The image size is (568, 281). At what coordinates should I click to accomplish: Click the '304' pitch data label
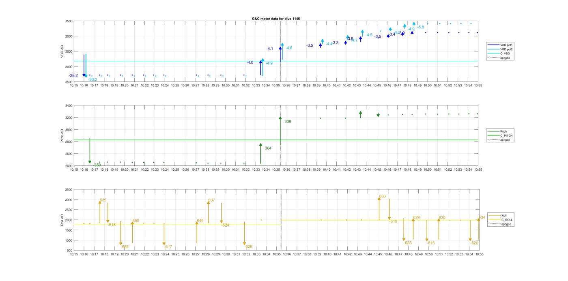[x=268, y=148]
